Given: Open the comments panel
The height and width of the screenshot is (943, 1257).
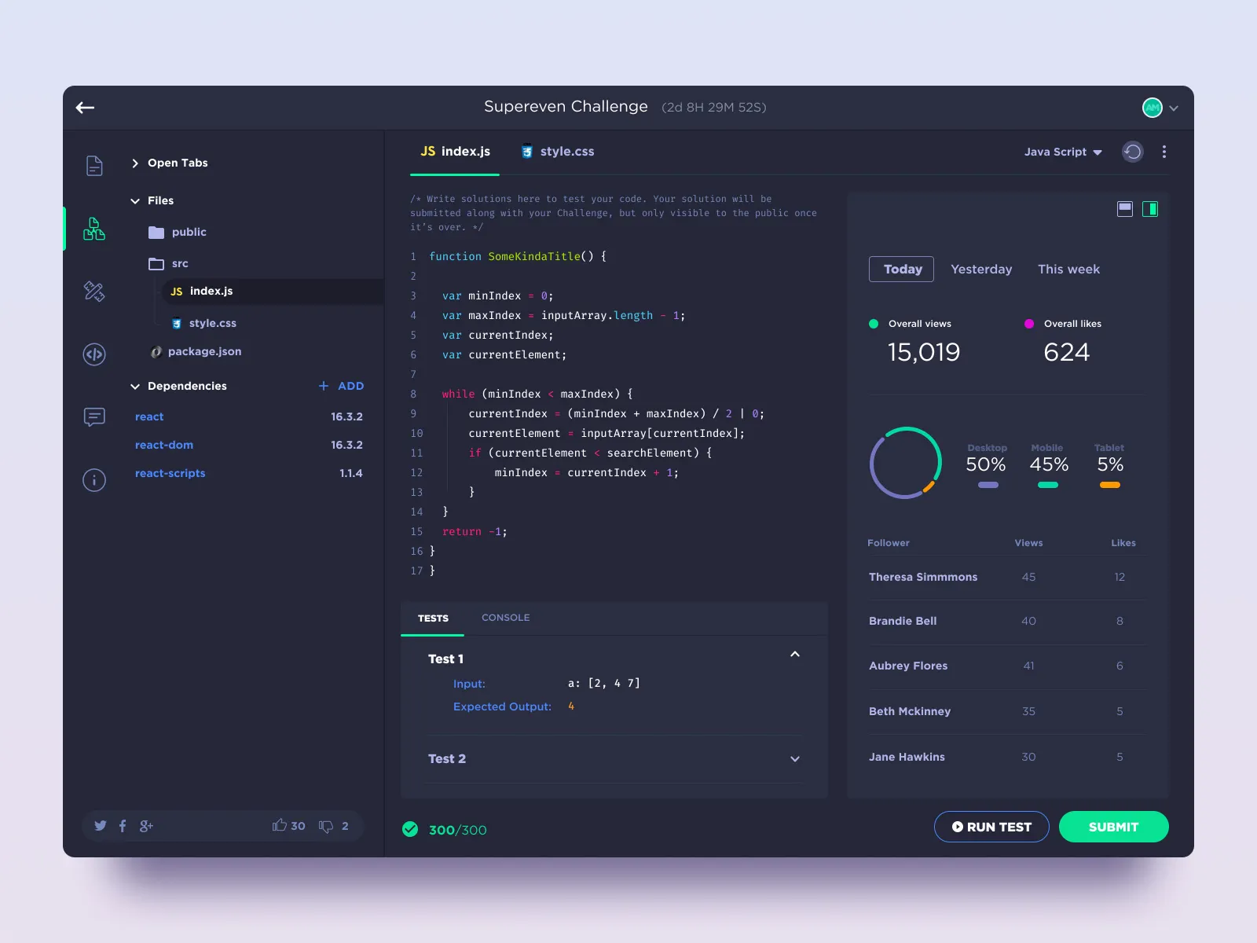Looking at the screenshot, I should point(93,417).
